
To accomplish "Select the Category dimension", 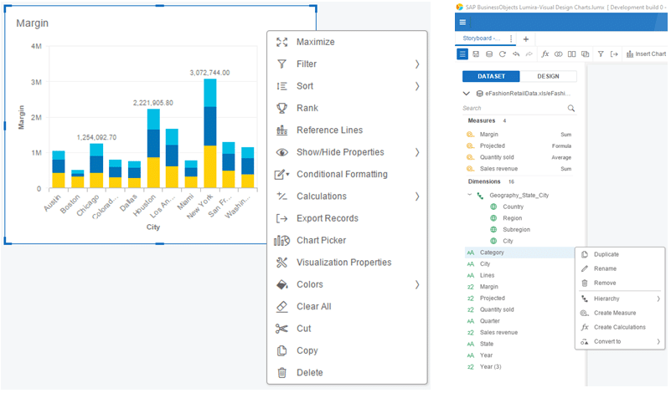I will (519, 253).
